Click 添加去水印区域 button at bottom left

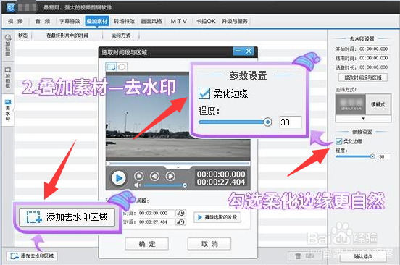point(32,256)
